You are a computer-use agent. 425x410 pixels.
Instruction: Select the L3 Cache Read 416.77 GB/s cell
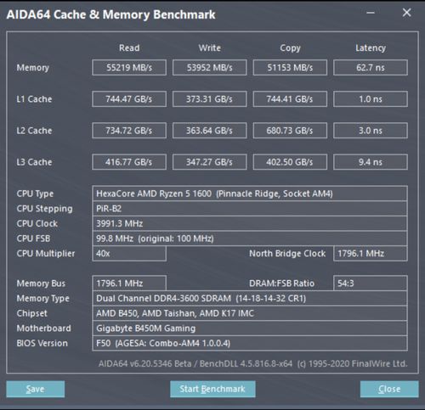click(129, 162)
